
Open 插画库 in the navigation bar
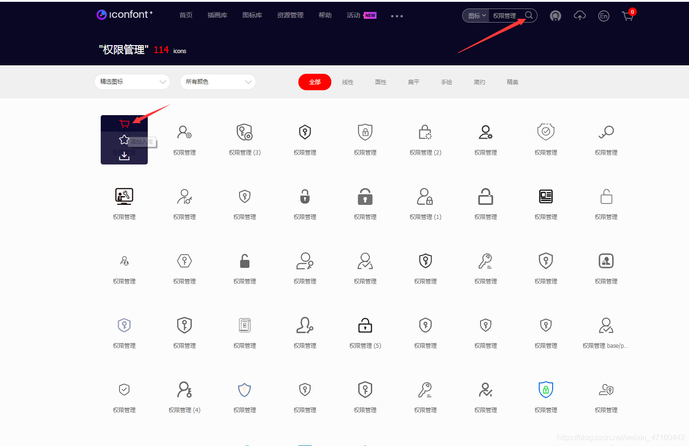click(x=217, y=16)
